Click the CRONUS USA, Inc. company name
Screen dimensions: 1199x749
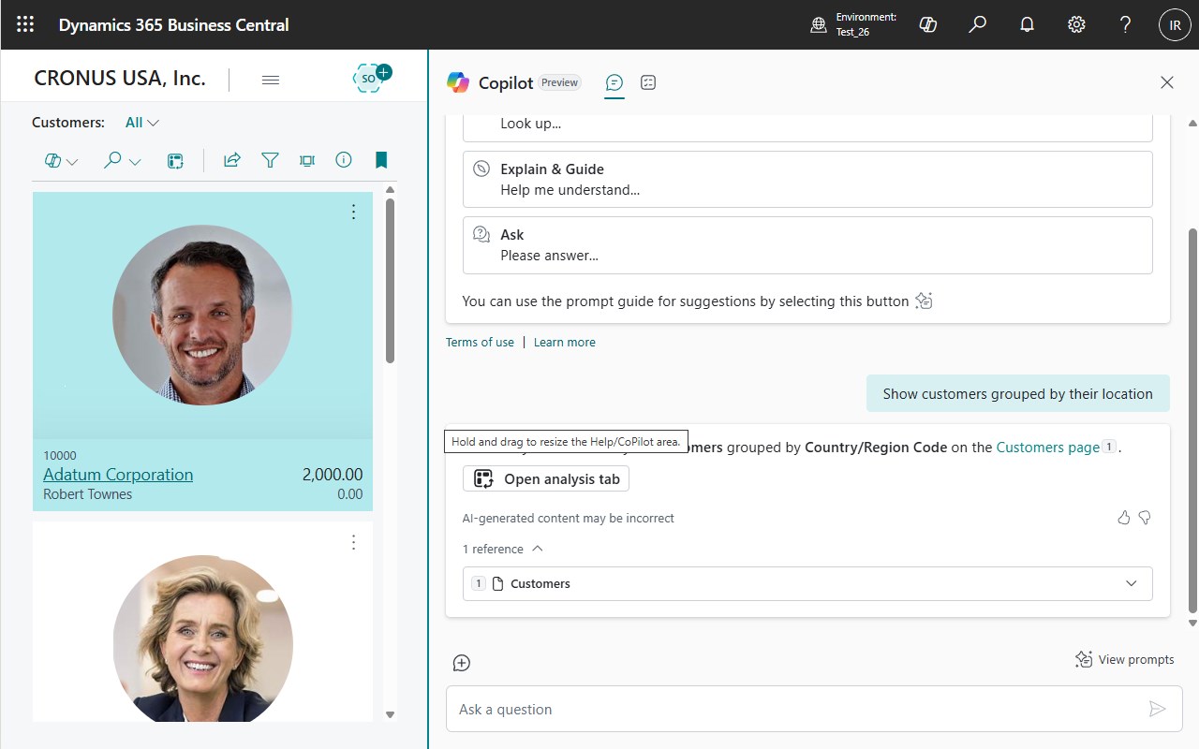120,79
